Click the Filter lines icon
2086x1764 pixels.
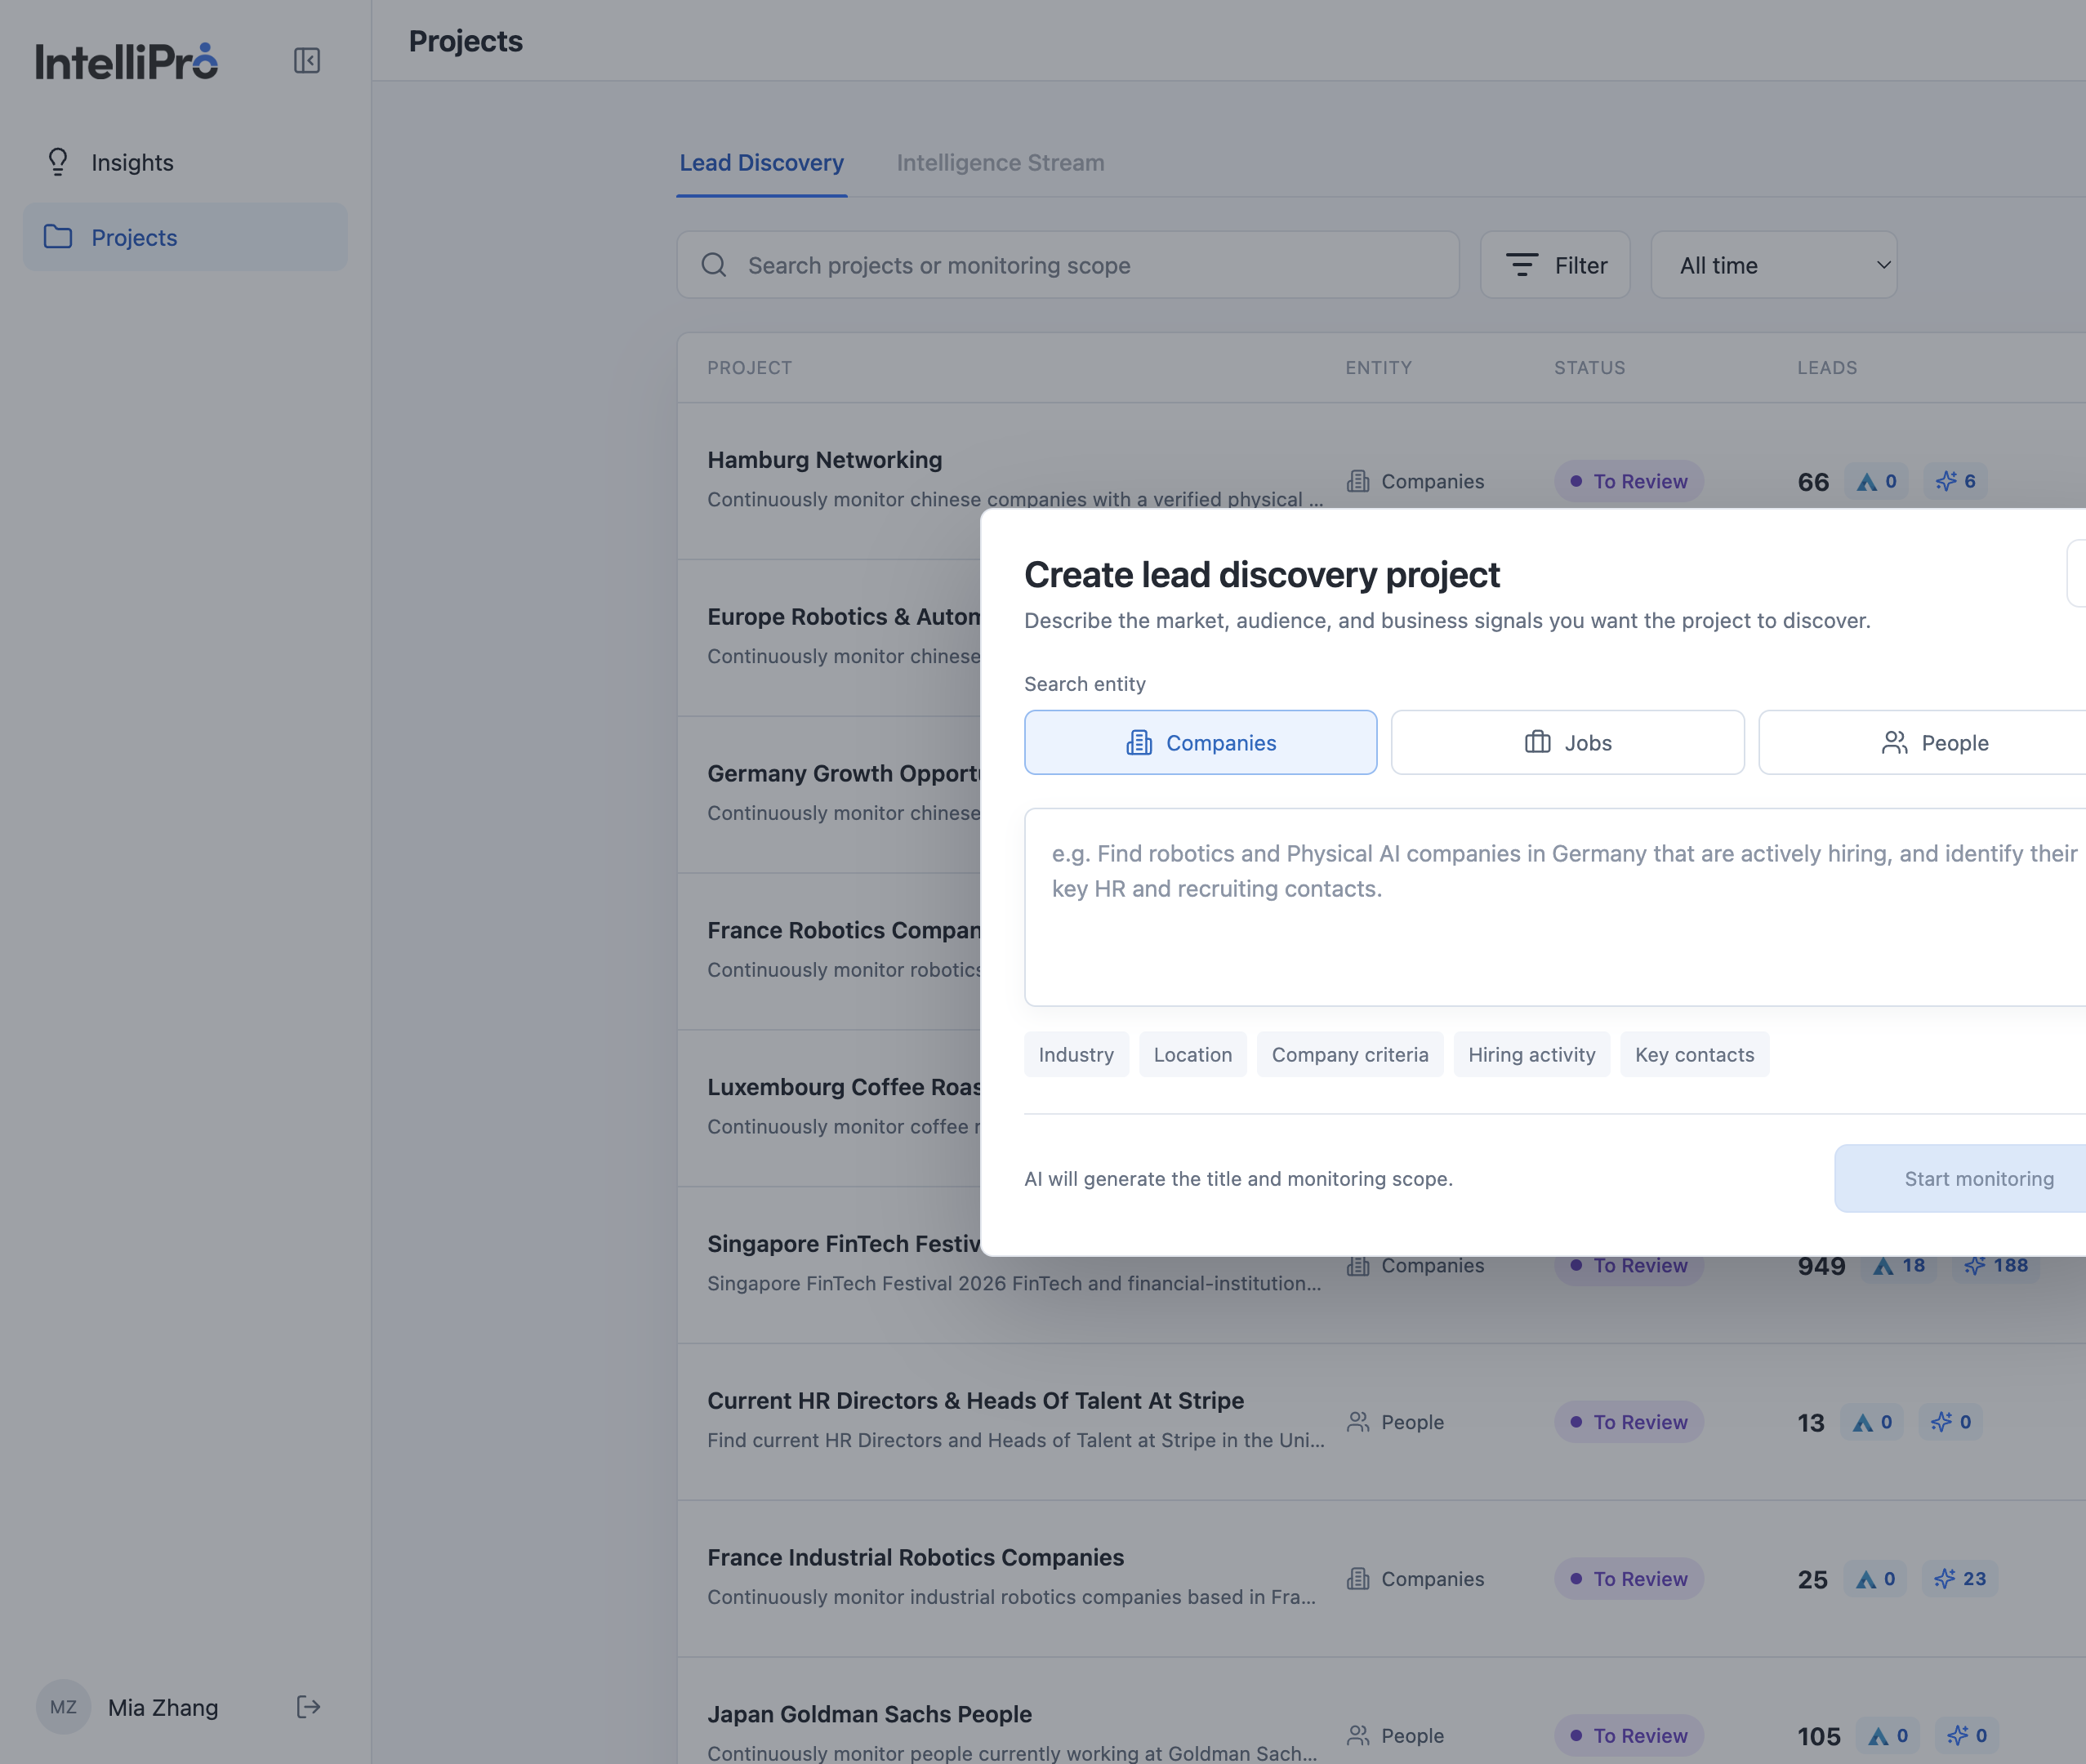(x=1522, y=265)
